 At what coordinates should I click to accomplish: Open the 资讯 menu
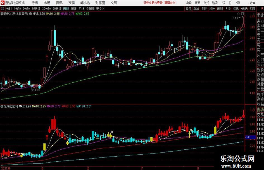click(59, 3)
